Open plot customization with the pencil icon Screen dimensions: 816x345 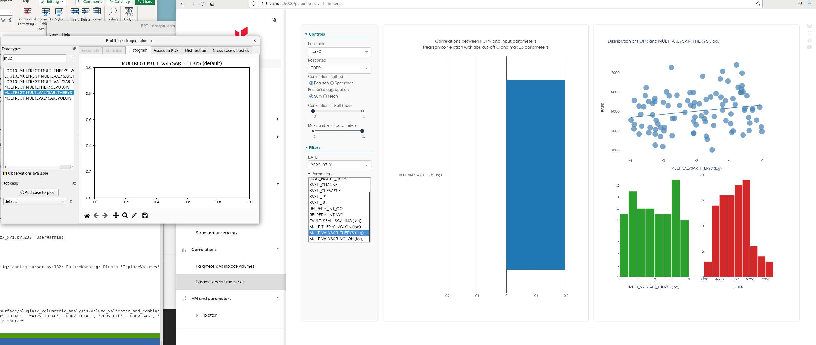point(134,215)
